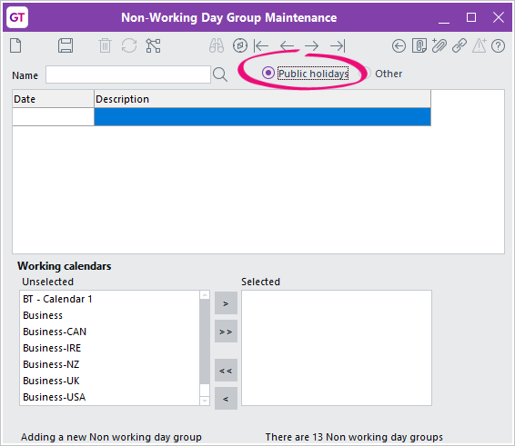Select Business-UK in Unselected list
Image resolution: width=515 pixels, height=446 pixels.
click(x=51, y=381)
